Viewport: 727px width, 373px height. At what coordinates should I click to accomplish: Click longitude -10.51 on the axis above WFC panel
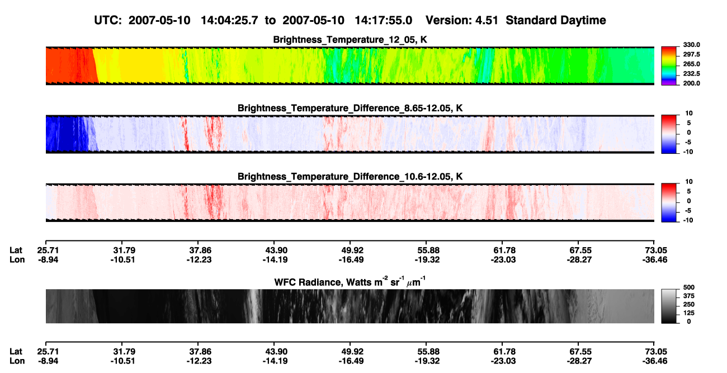pos(124,259)
